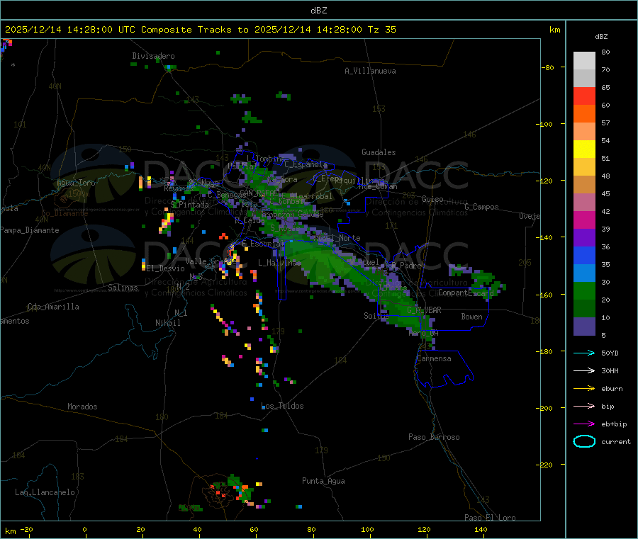Click the 'R_Padre' map label
The height and width of the screenshot is (539, 638).
point(406,266)
